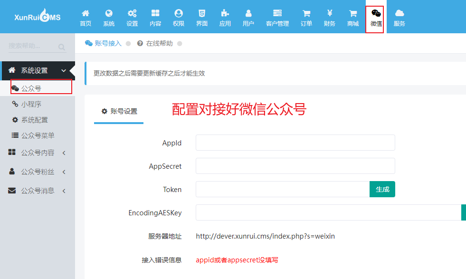This screenshot has height=279, width=466.
Task: Focus the AppSecret input field
Action: point(295,166)
